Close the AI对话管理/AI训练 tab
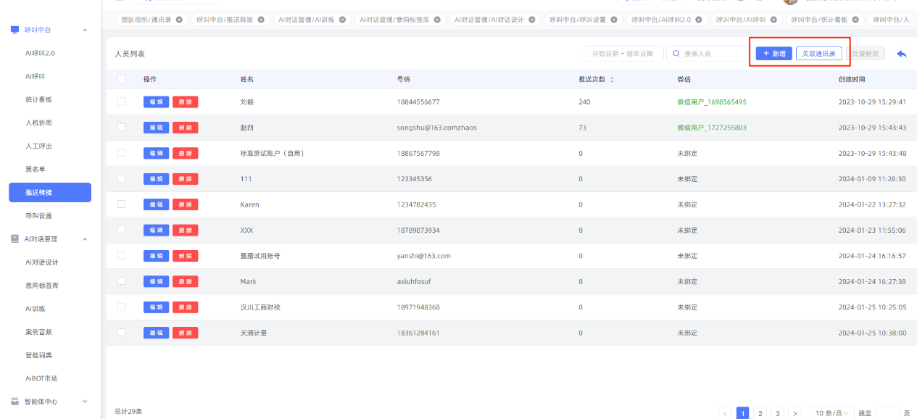Screen dimensions: 917x419 point(342,20)
